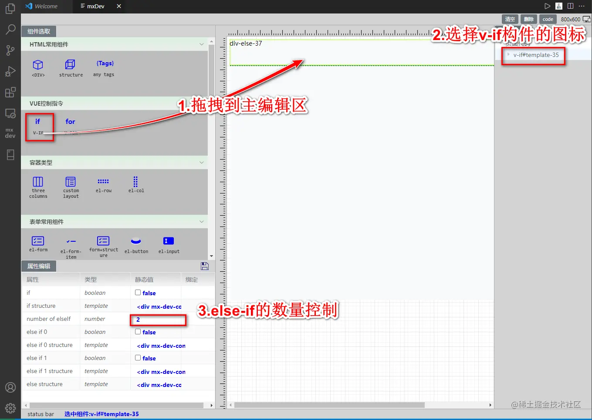The image size is (592, 420).
Task: Toggle the 'else if 1' boolean checkbox
Action: (138, 358)
